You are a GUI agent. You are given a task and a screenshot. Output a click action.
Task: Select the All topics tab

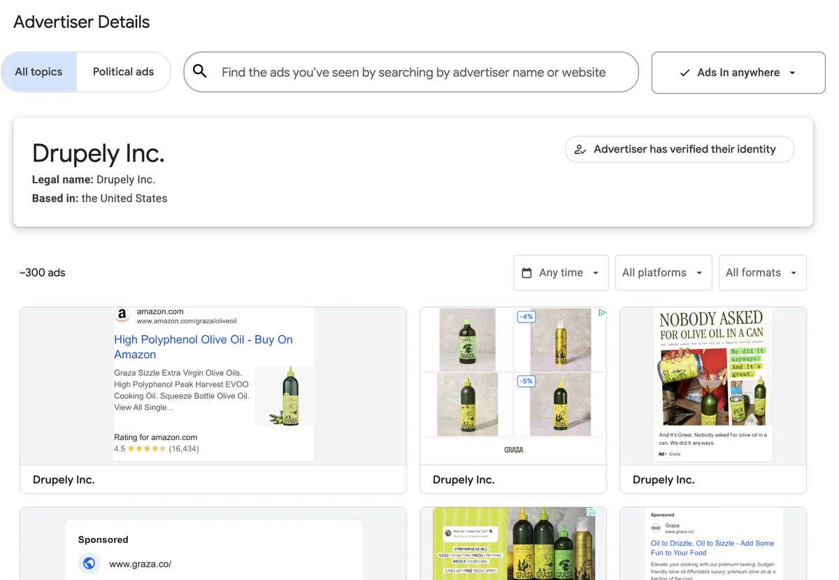tap(38, 71)
